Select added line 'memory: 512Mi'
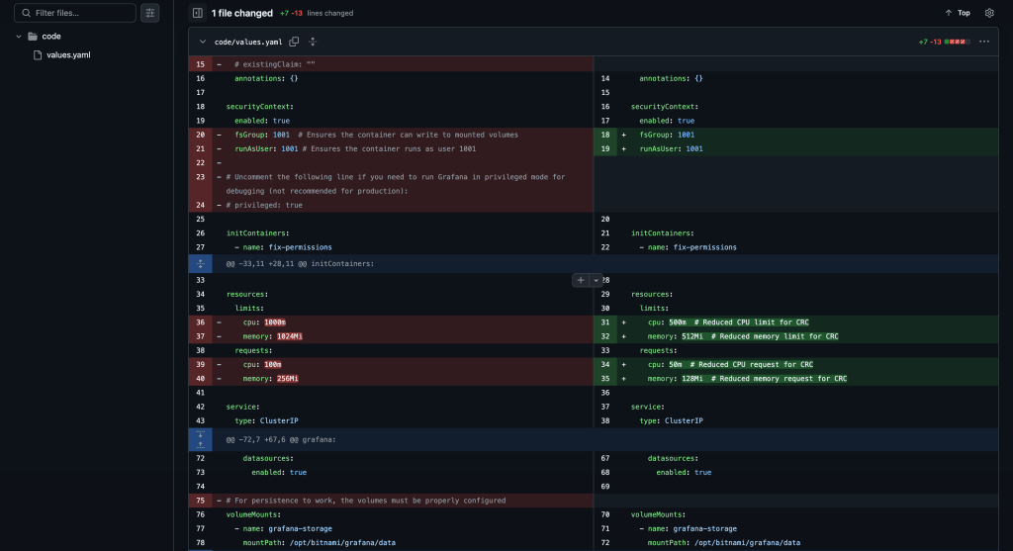Viewport: 1013px width, 551px height. click(743, 336)
